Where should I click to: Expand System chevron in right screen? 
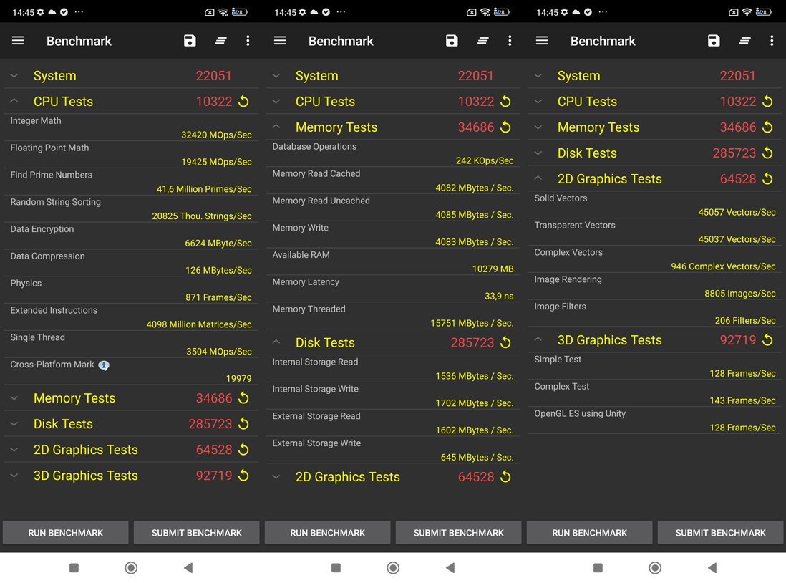(x=538, y=76)
